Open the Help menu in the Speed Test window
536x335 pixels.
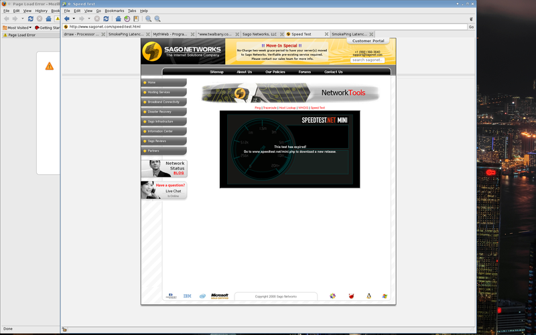click(144, 11)
